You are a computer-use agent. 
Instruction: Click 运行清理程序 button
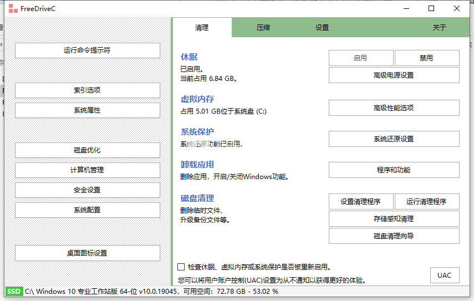(x=427, y=202)
